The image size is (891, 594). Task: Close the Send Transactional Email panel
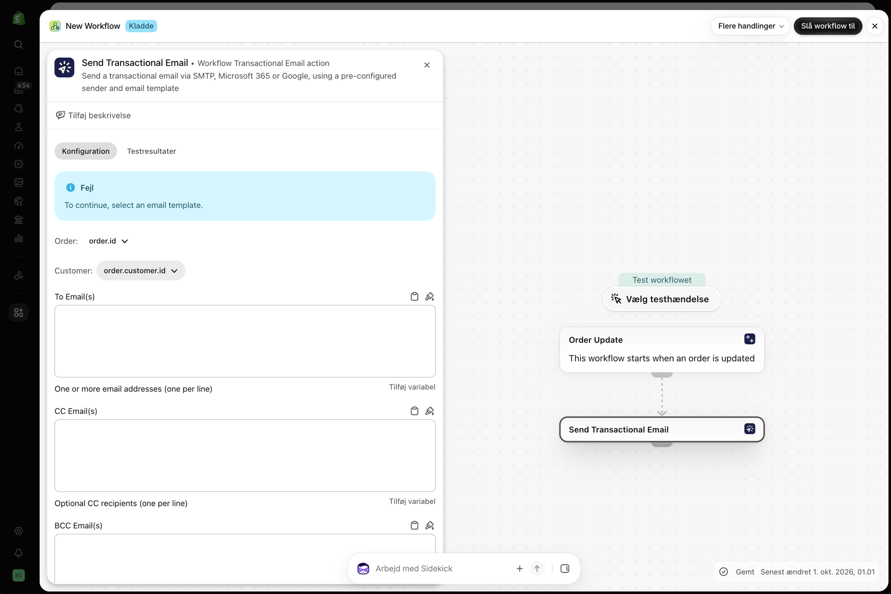[x=427, y=65]
